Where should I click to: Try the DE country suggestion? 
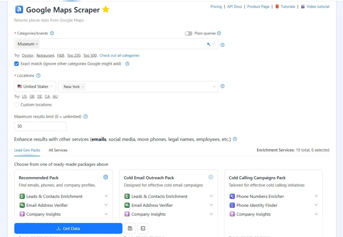tap(40, 96)
